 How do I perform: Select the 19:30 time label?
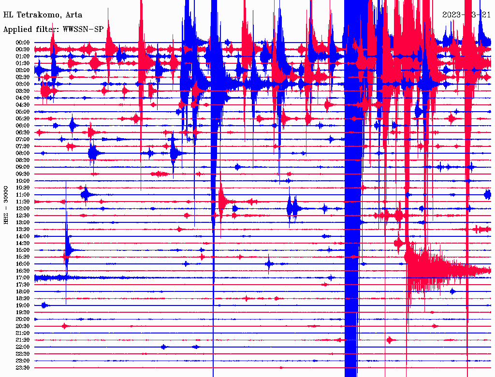pos(23,313)
